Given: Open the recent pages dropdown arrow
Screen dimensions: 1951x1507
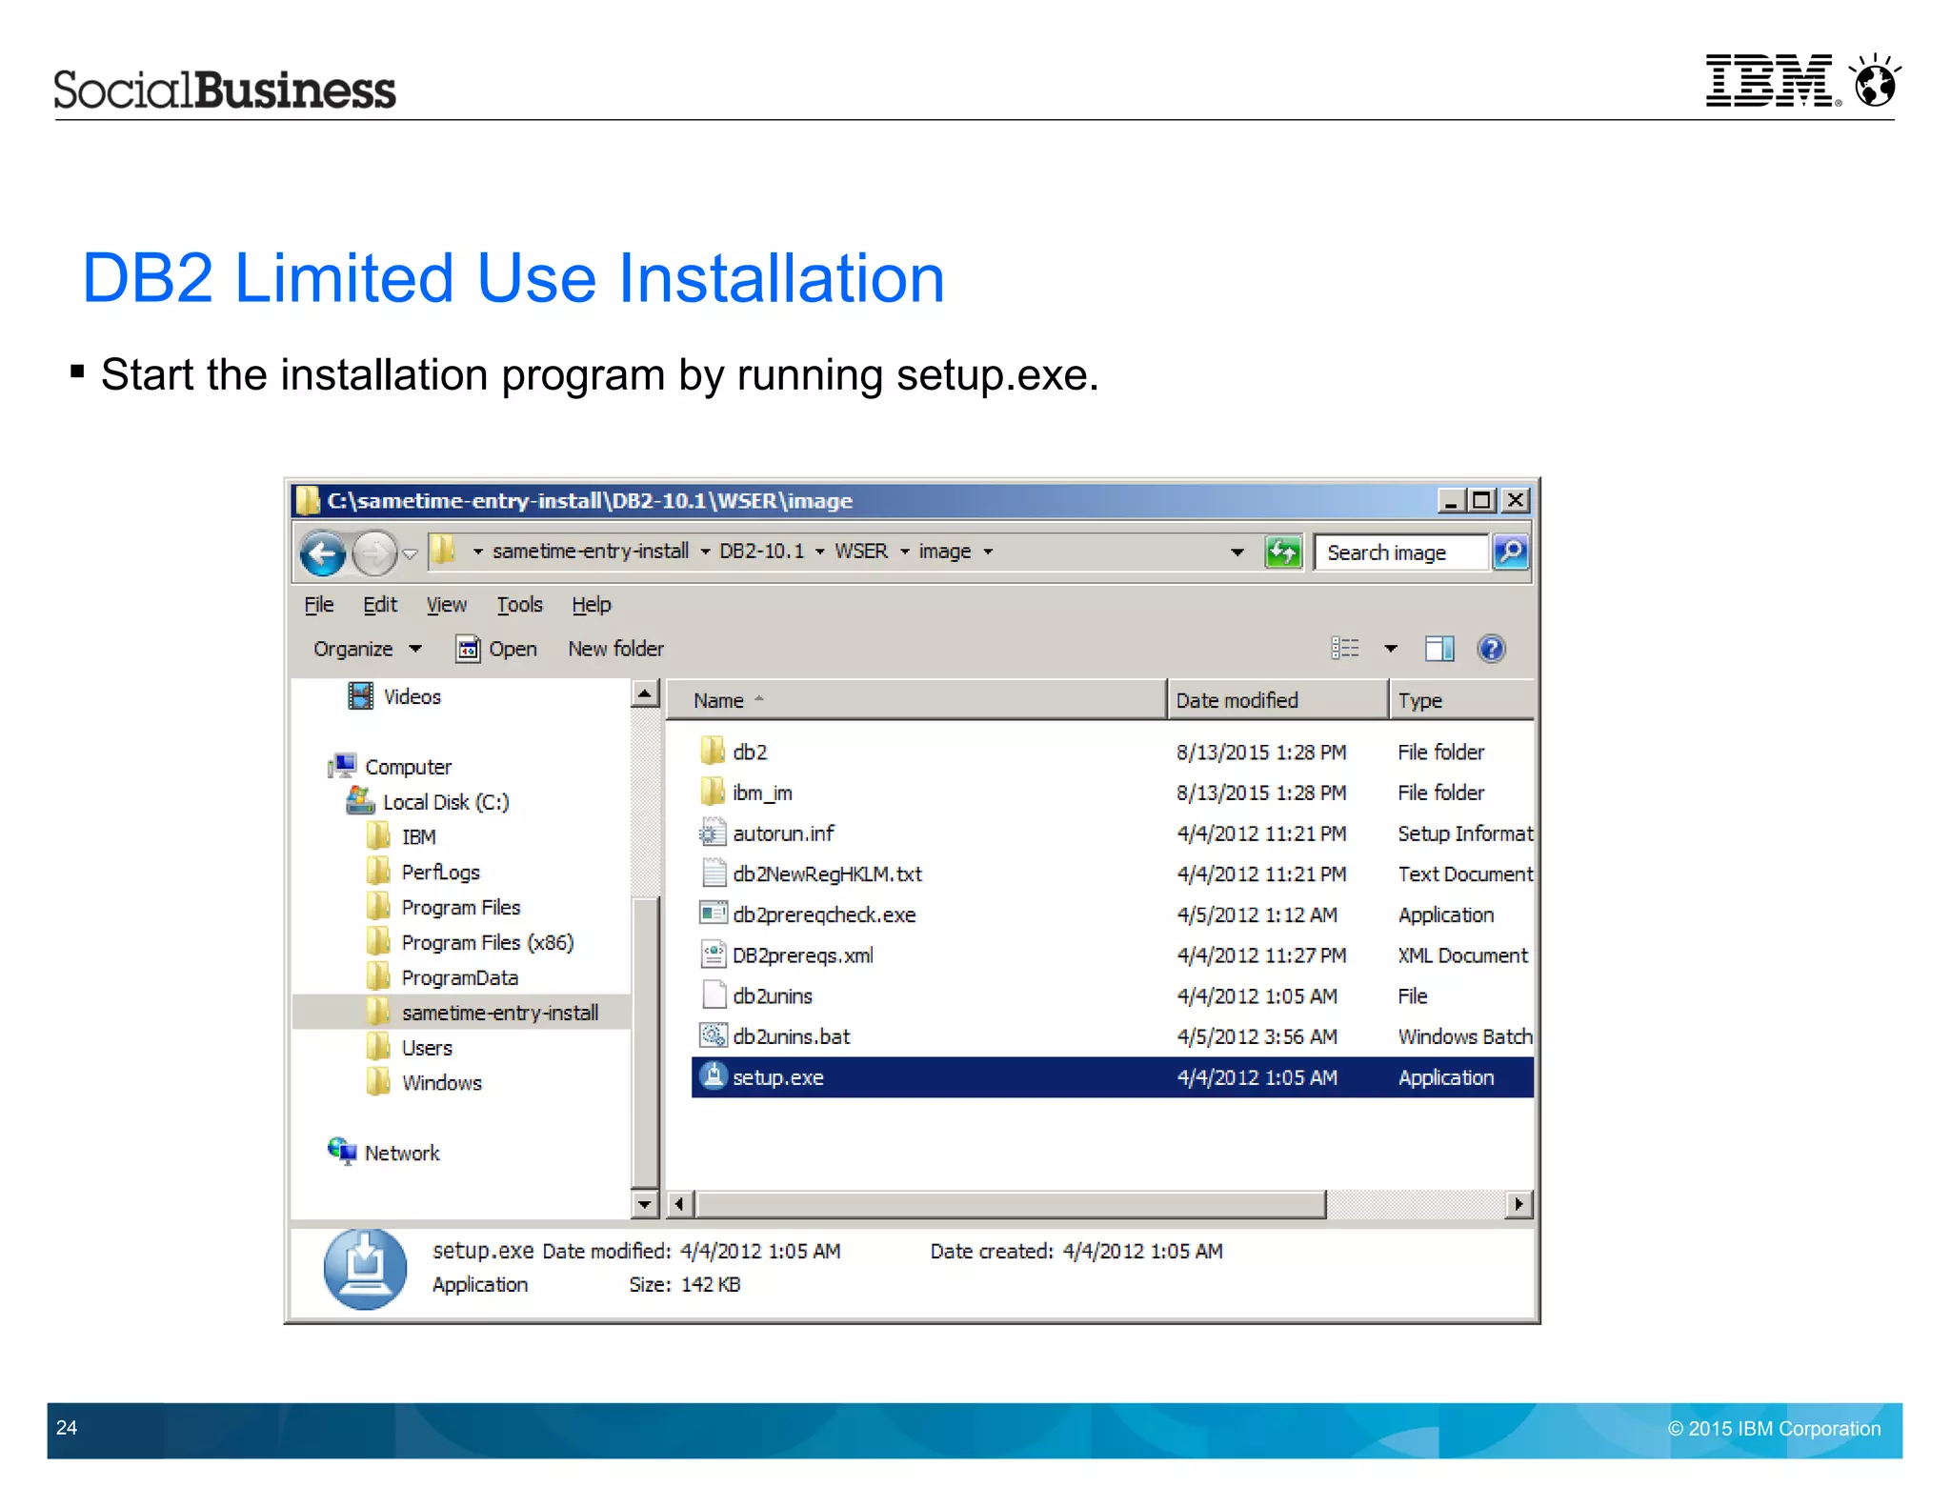Looking at the screenshot, I should pos(410,553).
